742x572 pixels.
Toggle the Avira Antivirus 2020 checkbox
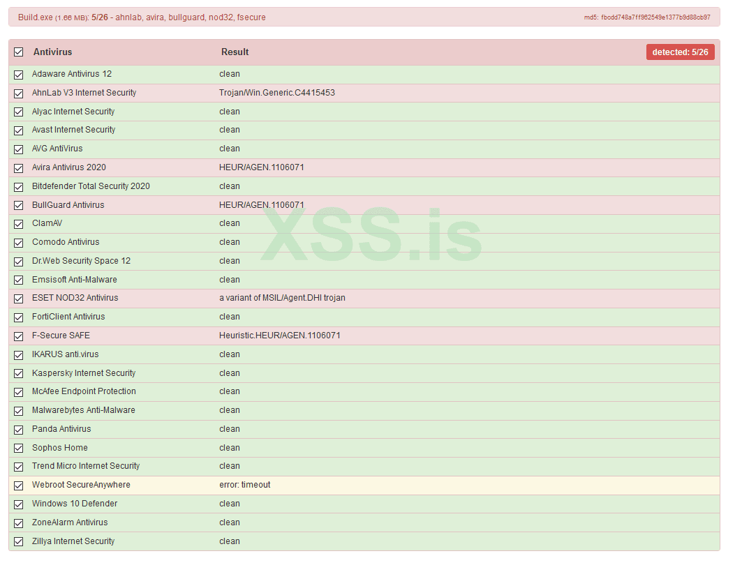[19, 168]
